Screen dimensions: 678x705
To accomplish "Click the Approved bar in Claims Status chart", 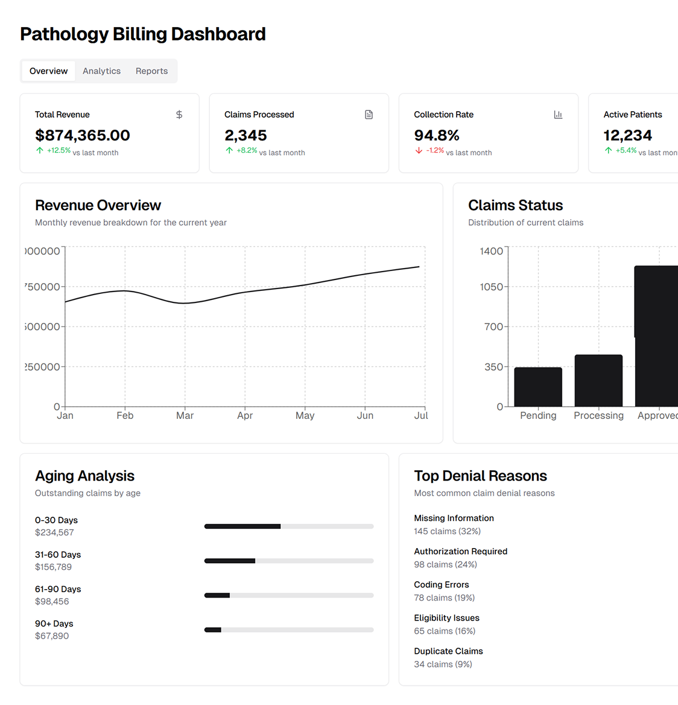I will point(657,336).
